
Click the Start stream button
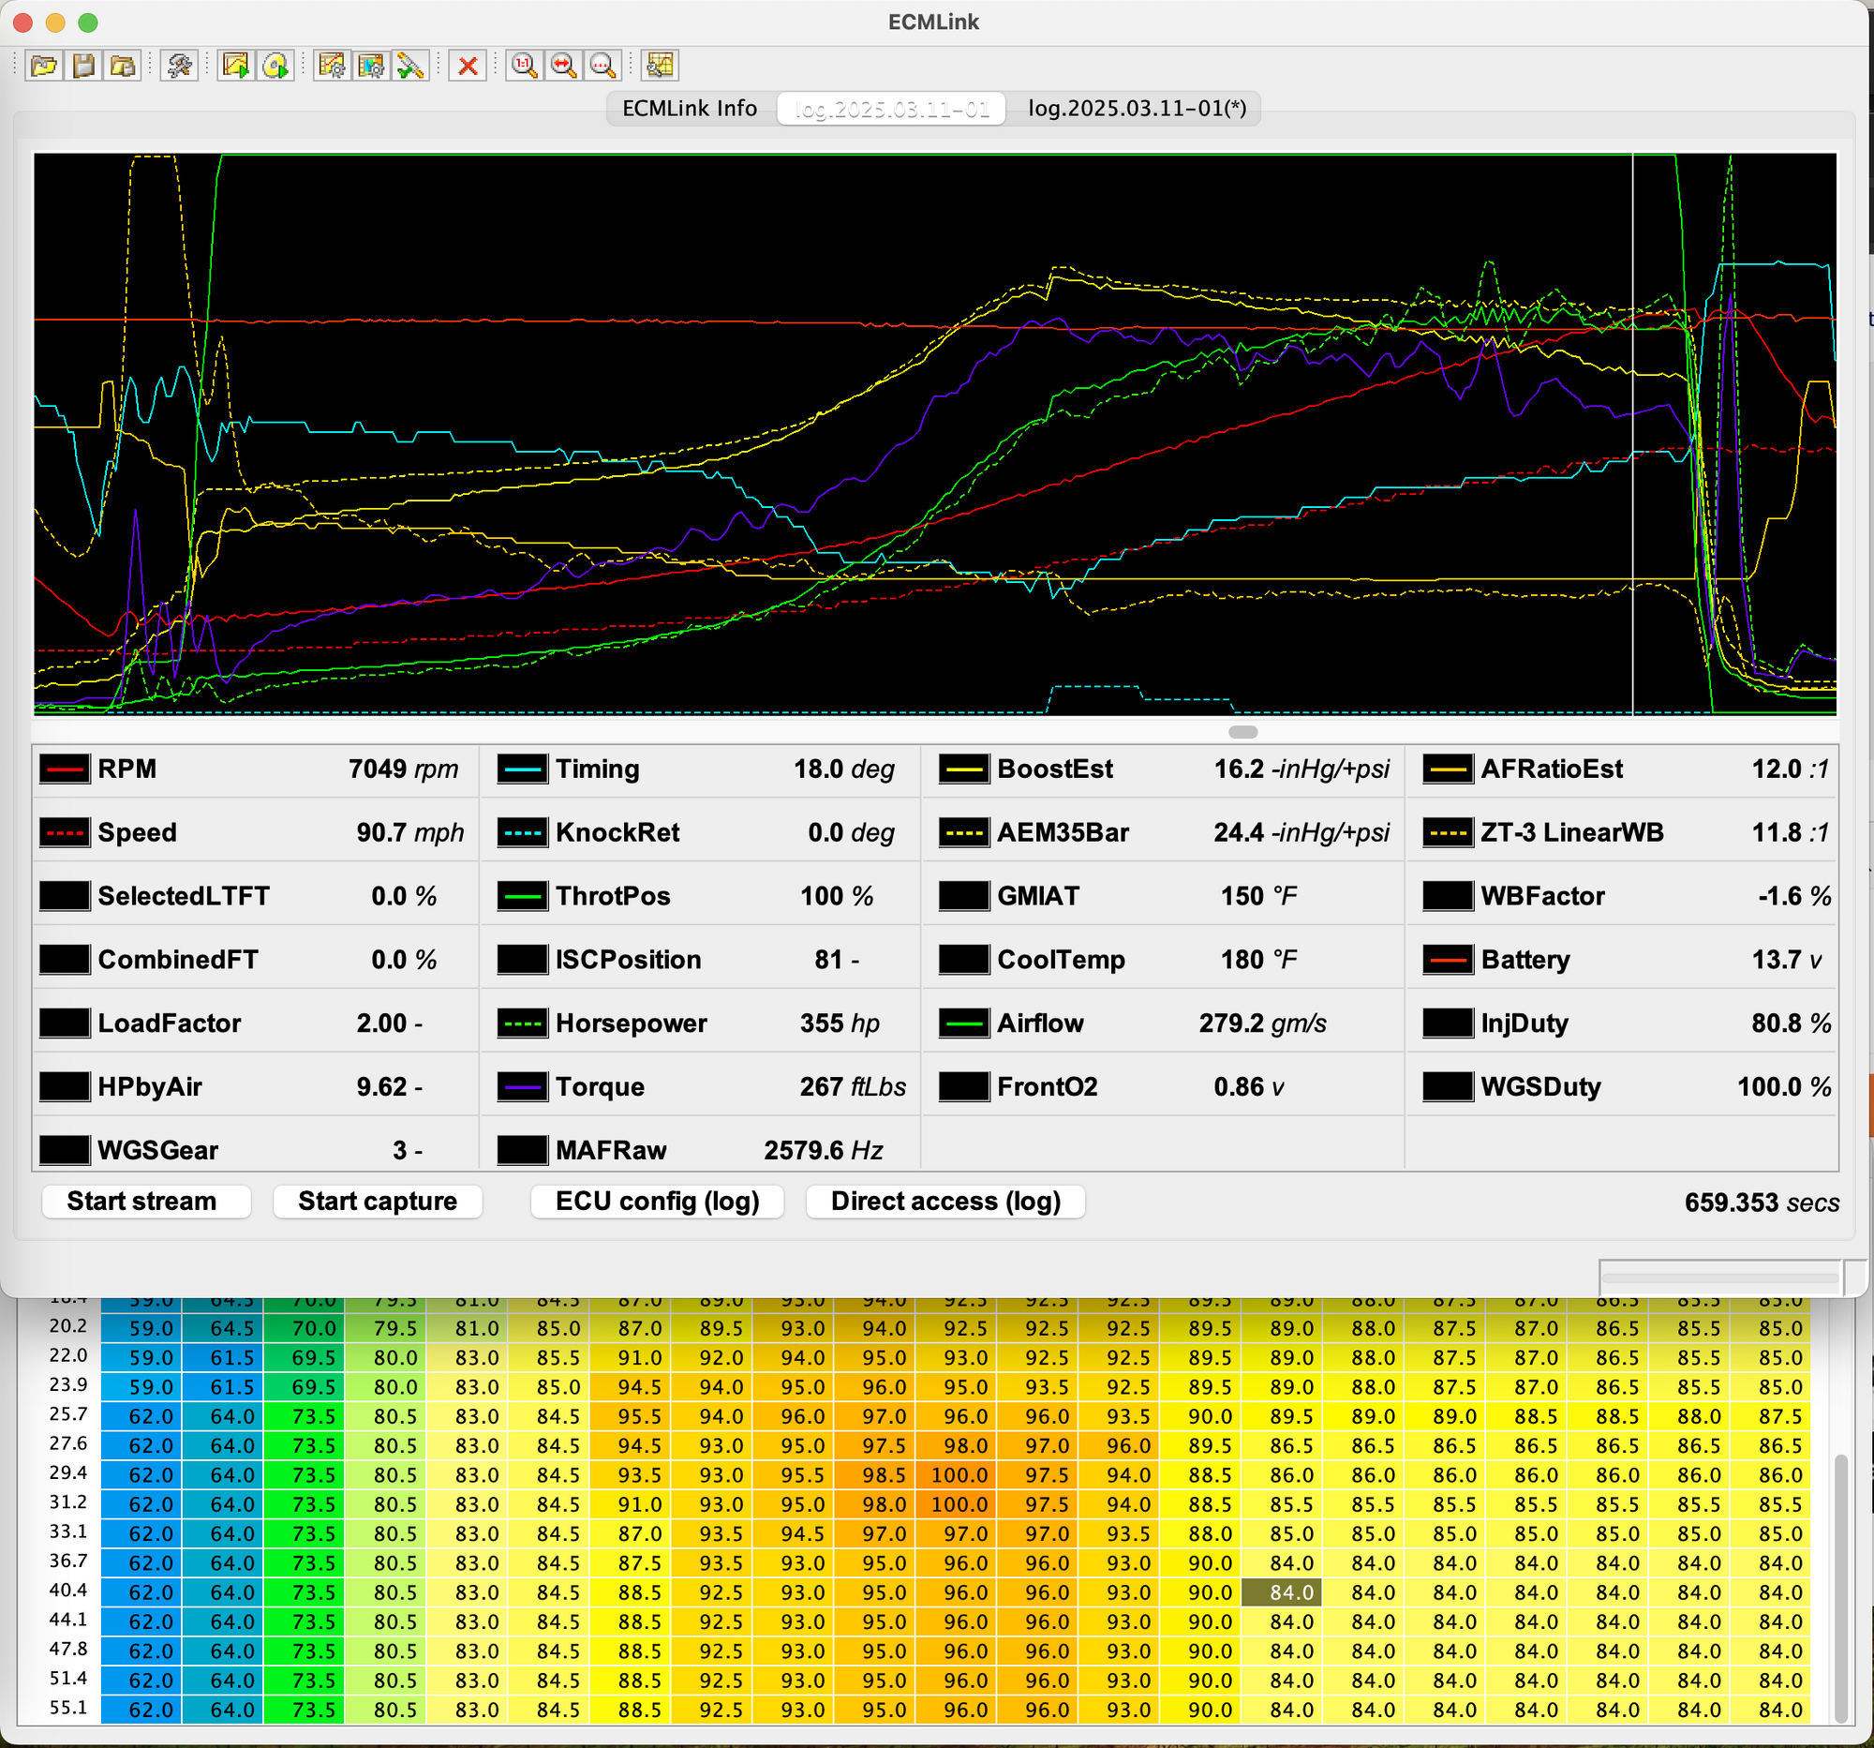(146, 1202)
